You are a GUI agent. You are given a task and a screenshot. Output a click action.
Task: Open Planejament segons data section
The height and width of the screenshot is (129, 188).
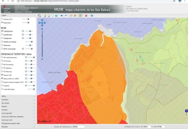(x=34, y=123)
